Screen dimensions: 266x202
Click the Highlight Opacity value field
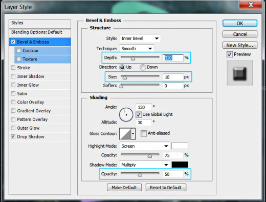tap(173, 155)
